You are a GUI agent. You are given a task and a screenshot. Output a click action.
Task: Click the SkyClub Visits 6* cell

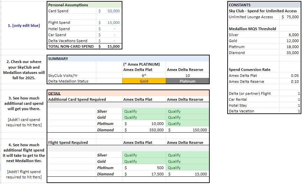144,75
